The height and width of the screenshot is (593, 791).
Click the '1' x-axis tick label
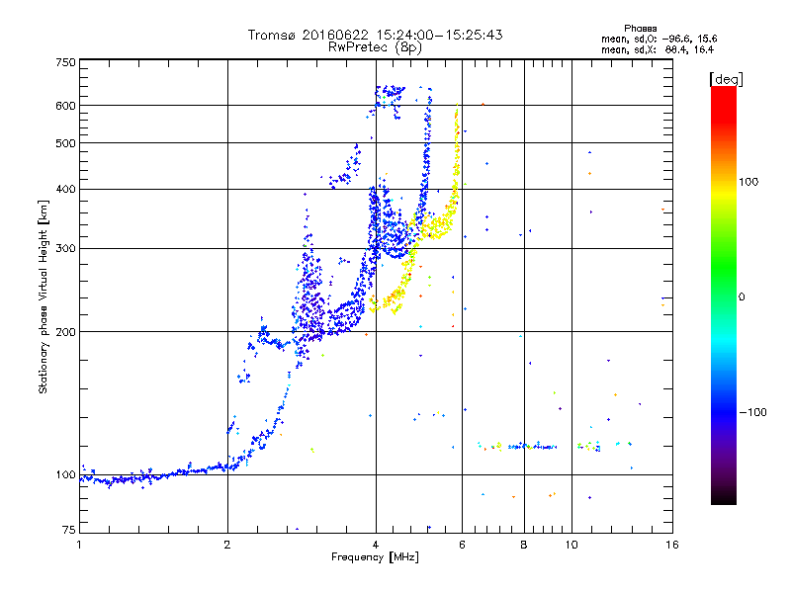point(79,545)
